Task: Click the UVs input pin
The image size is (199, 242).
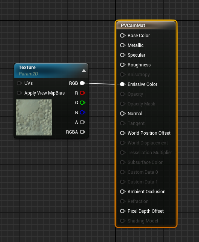Action: (19, 83)
